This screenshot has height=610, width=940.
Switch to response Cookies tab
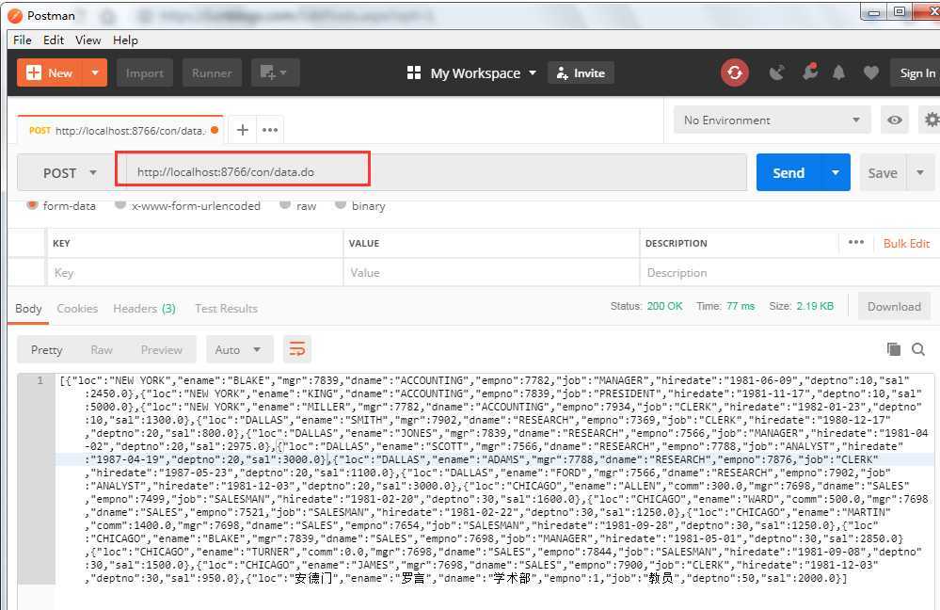77,309
